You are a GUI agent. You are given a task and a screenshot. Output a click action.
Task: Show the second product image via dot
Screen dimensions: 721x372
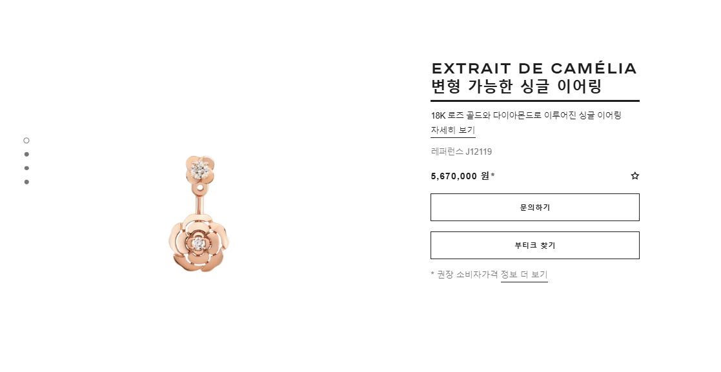click(26, 154)
